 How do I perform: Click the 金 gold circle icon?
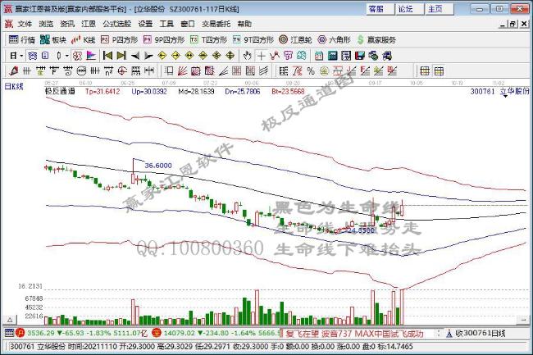(x=324, y=71)
